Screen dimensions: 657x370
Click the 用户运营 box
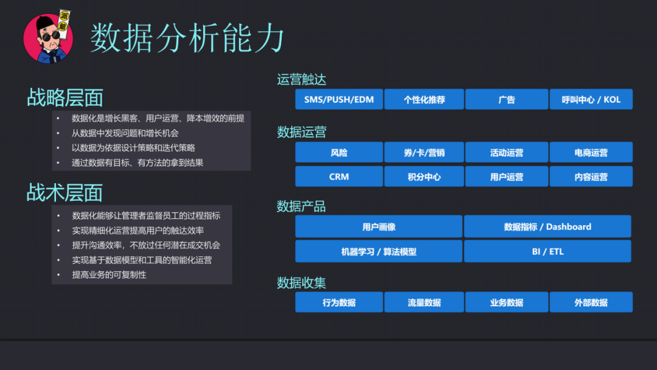(507, 176)
